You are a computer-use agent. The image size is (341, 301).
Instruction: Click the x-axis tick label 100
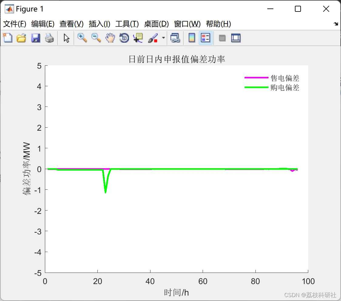[x=308, y=281]
